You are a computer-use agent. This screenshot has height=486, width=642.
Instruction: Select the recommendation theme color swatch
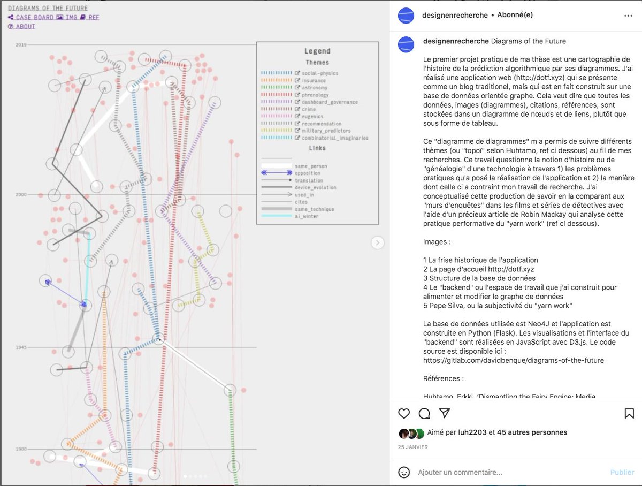point(276,124)
